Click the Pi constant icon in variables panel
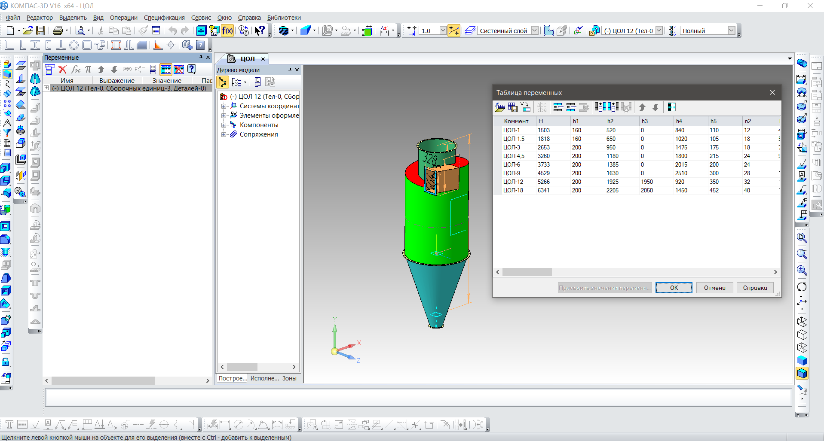Image resolution: width=824 pixels, height=441 pixels. click(88, 70)
